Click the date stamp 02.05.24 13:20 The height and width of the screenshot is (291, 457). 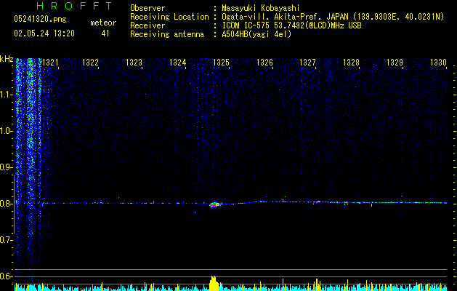(x=44, y=33)
